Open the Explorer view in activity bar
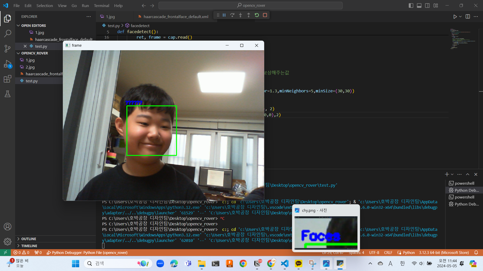Viewport: 483px width, 271px height. tap(8, 18)
